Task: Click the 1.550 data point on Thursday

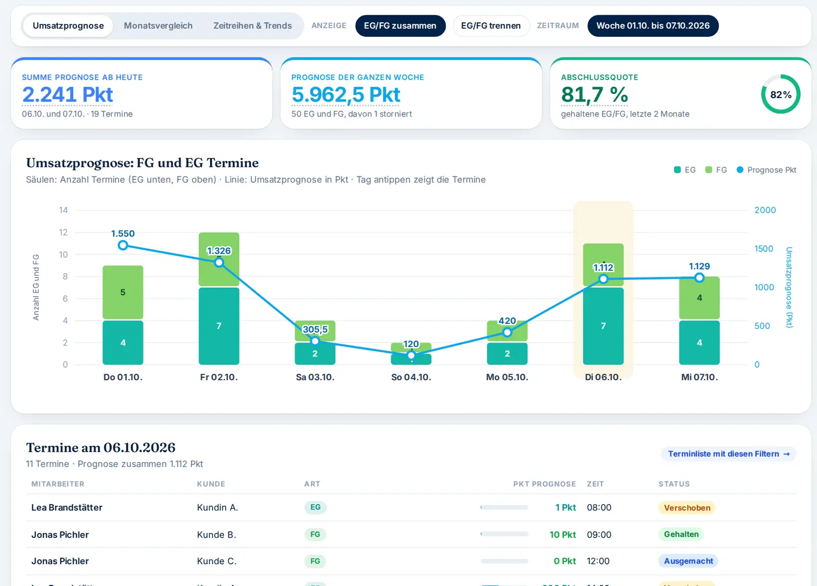Action: coord(123,245)
